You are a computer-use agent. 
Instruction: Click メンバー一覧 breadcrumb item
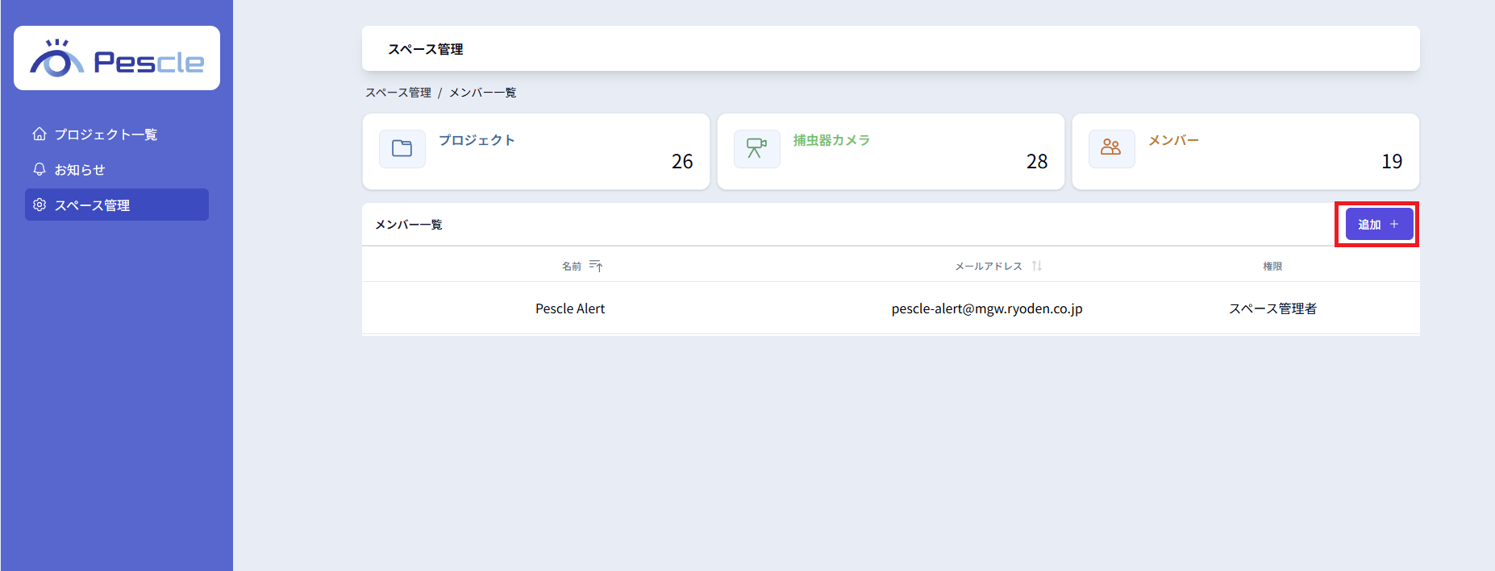click(482, 93)
